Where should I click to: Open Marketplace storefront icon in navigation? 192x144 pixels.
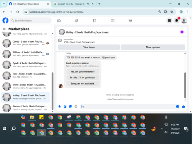tap(130, 20)
